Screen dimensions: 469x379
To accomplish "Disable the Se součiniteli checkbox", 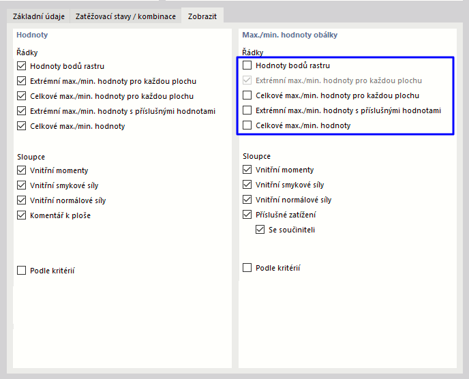I will click(x=260, y=230).
